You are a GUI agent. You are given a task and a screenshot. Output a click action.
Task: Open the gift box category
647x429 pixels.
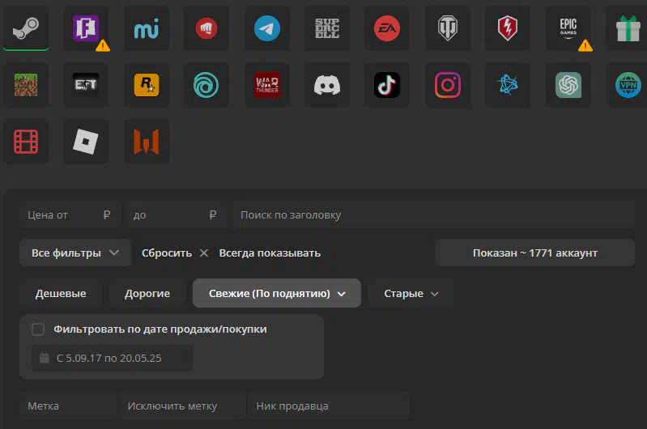pyautogui.click(x=628, y=28)
